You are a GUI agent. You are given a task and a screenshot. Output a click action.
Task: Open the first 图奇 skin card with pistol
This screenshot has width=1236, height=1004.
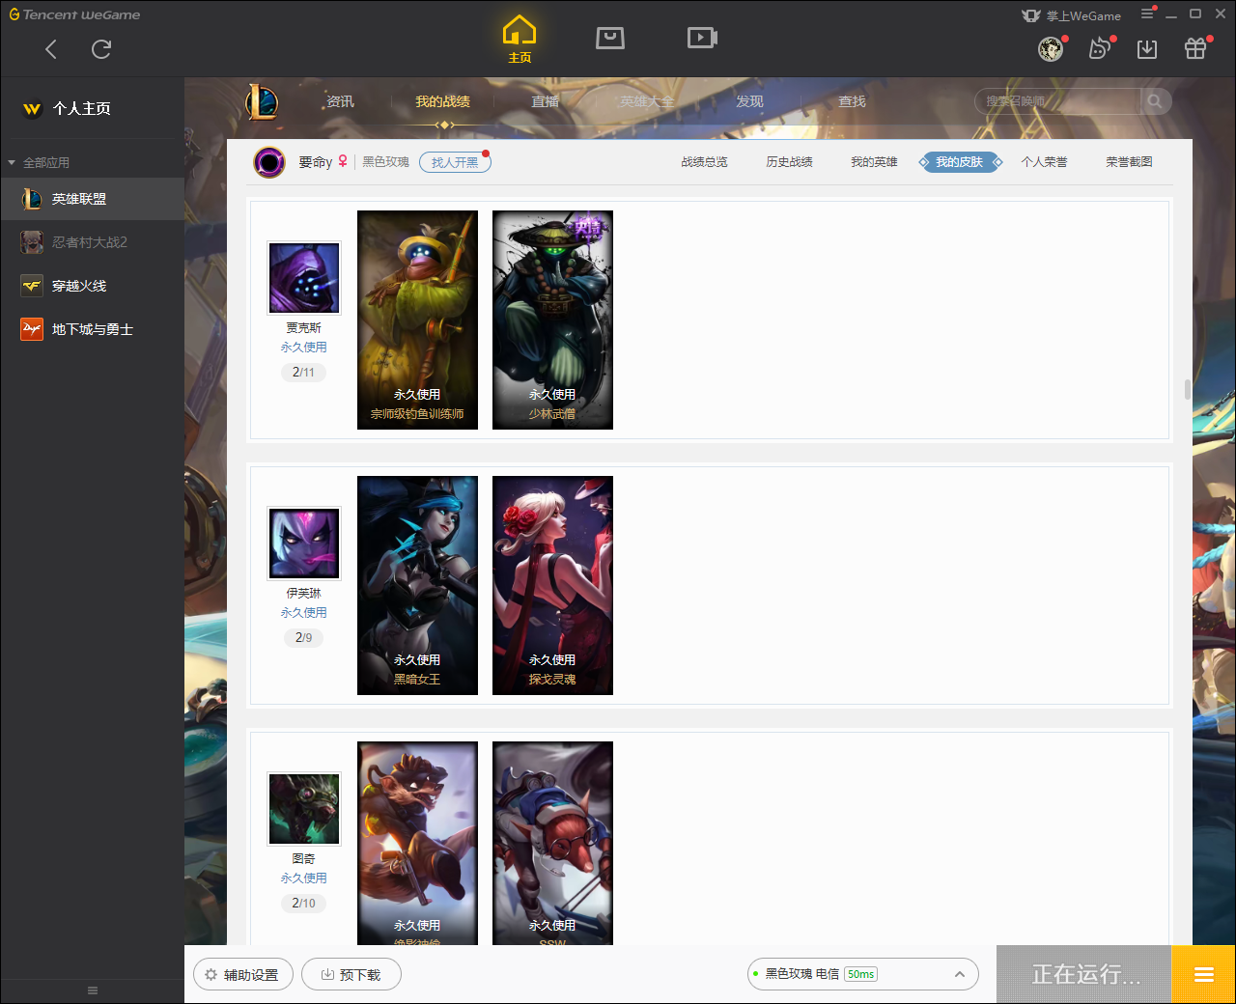[417, 843]
